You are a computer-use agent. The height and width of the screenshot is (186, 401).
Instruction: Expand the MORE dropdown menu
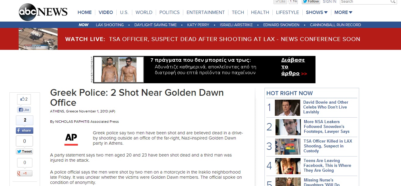point(343,12)
